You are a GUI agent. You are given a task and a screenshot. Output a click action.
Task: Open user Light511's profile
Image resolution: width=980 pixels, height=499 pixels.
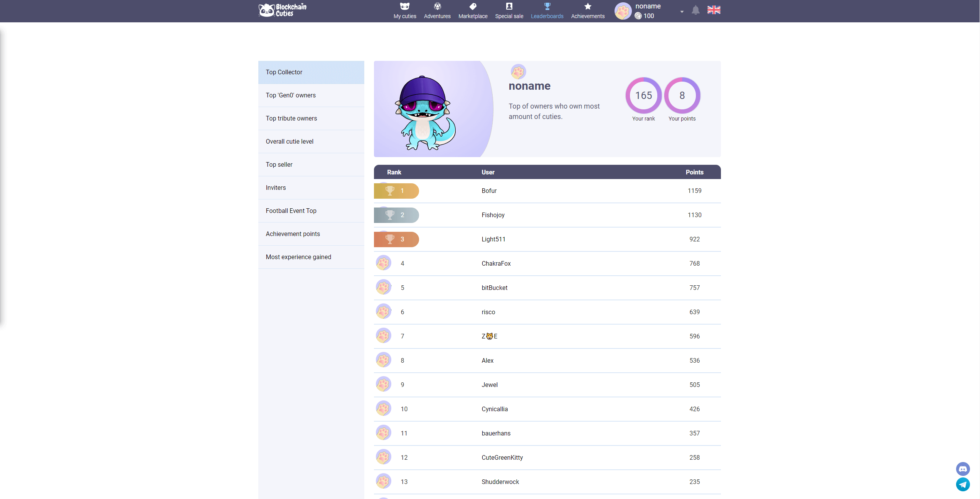(493, 239)
